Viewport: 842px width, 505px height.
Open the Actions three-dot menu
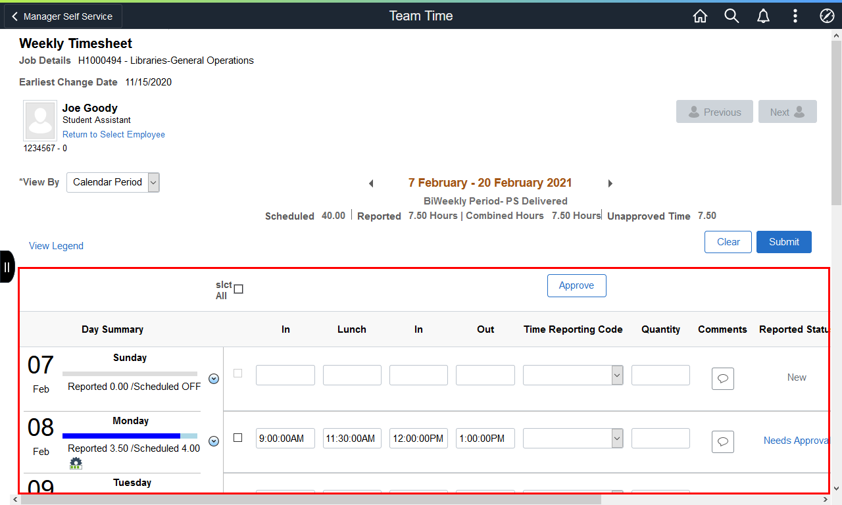click(795, 16)
